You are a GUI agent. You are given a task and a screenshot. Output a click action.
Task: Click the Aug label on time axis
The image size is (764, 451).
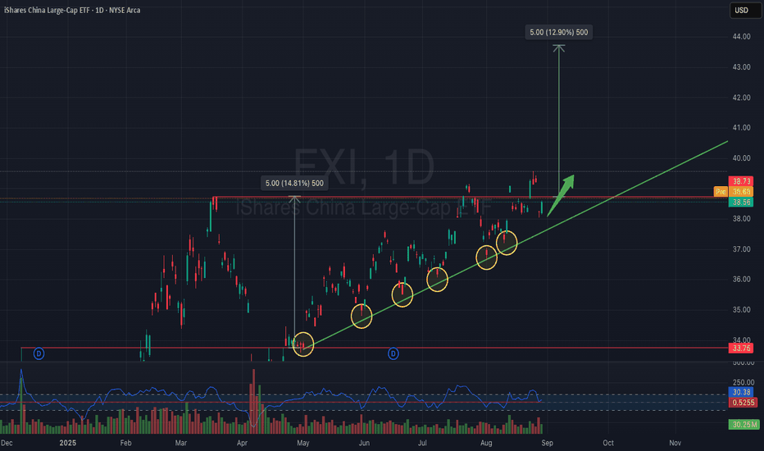point(486,443)
